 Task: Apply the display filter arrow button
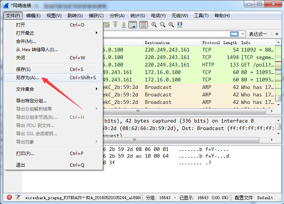tap(234, 34)
